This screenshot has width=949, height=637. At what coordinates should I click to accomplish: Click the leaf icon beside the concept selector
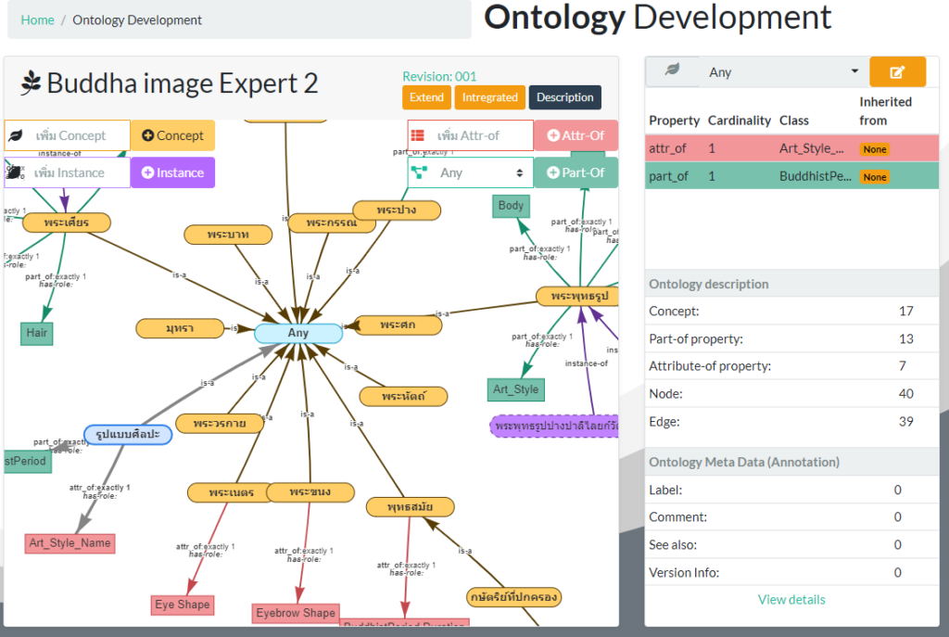coord(672,71)
